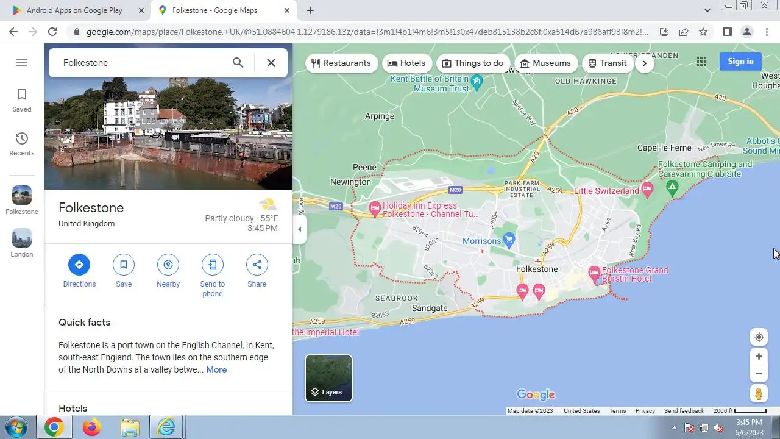Launch Internet Explorer from taskbar
Screen dimensions: 780x439
pyautogui.click(x=166, y=427)
